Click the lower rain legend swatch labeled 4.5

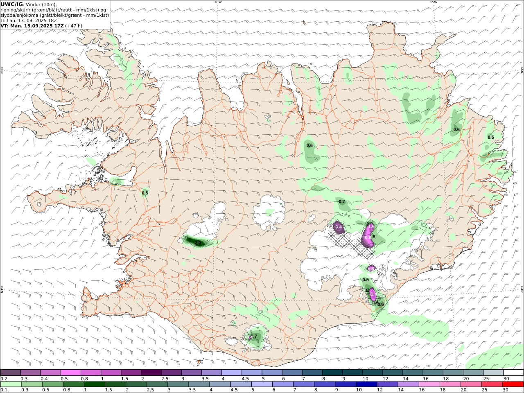tap(241, 384)
